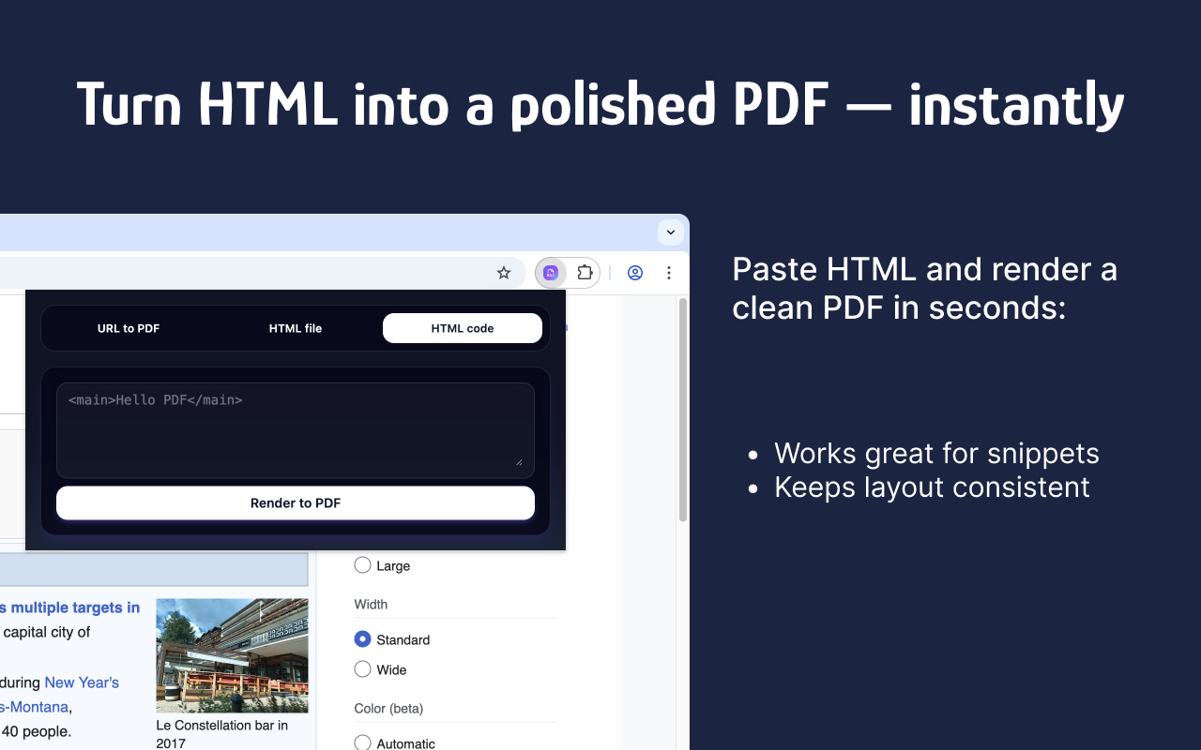Open the browser three-dot menu
1201x750 pixels.
coord(669,273)
